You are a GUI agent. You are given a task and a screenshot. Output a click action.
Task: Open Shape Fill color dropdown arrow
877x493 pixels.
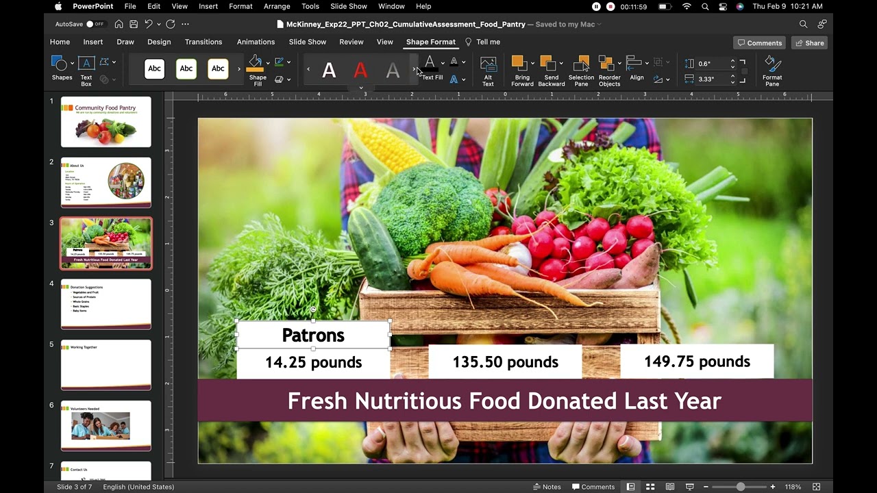point(267,62)
